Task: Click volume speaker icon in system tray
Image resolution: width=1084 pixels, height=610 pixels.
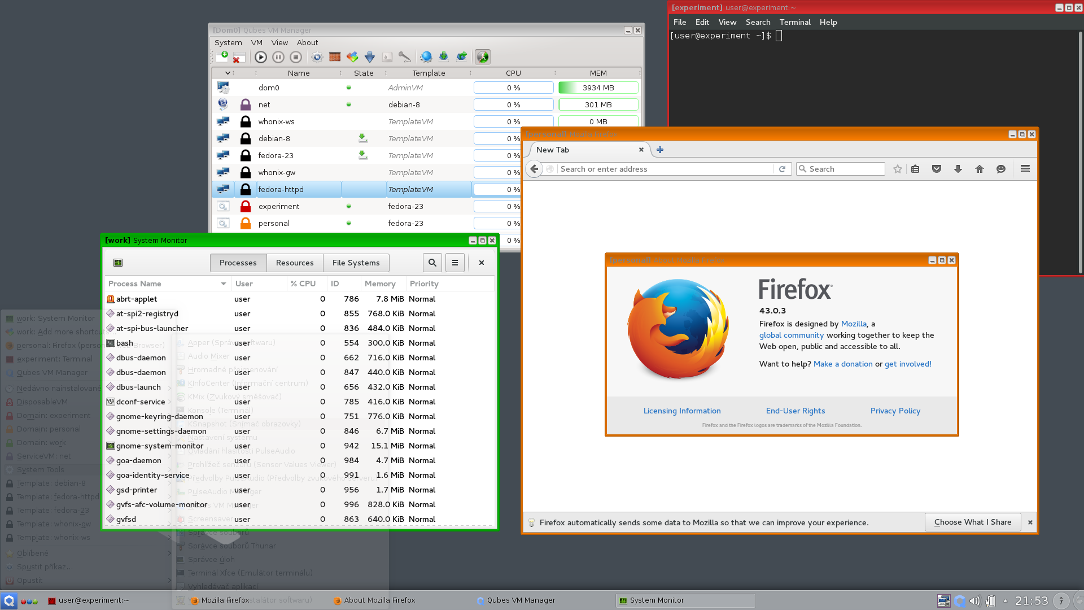Action: click(x=975, y=601)
